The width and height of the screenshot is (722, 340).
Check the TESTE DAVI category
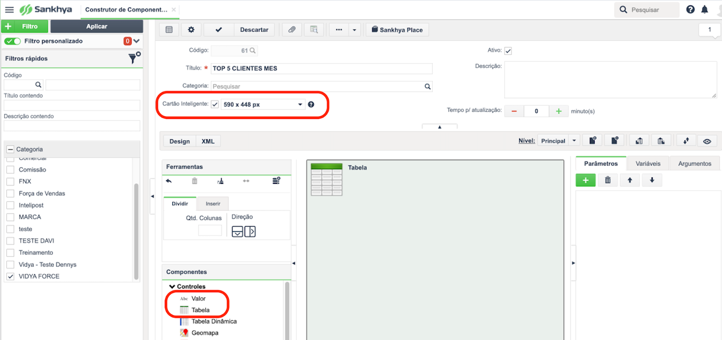click(x=10, y=241)
